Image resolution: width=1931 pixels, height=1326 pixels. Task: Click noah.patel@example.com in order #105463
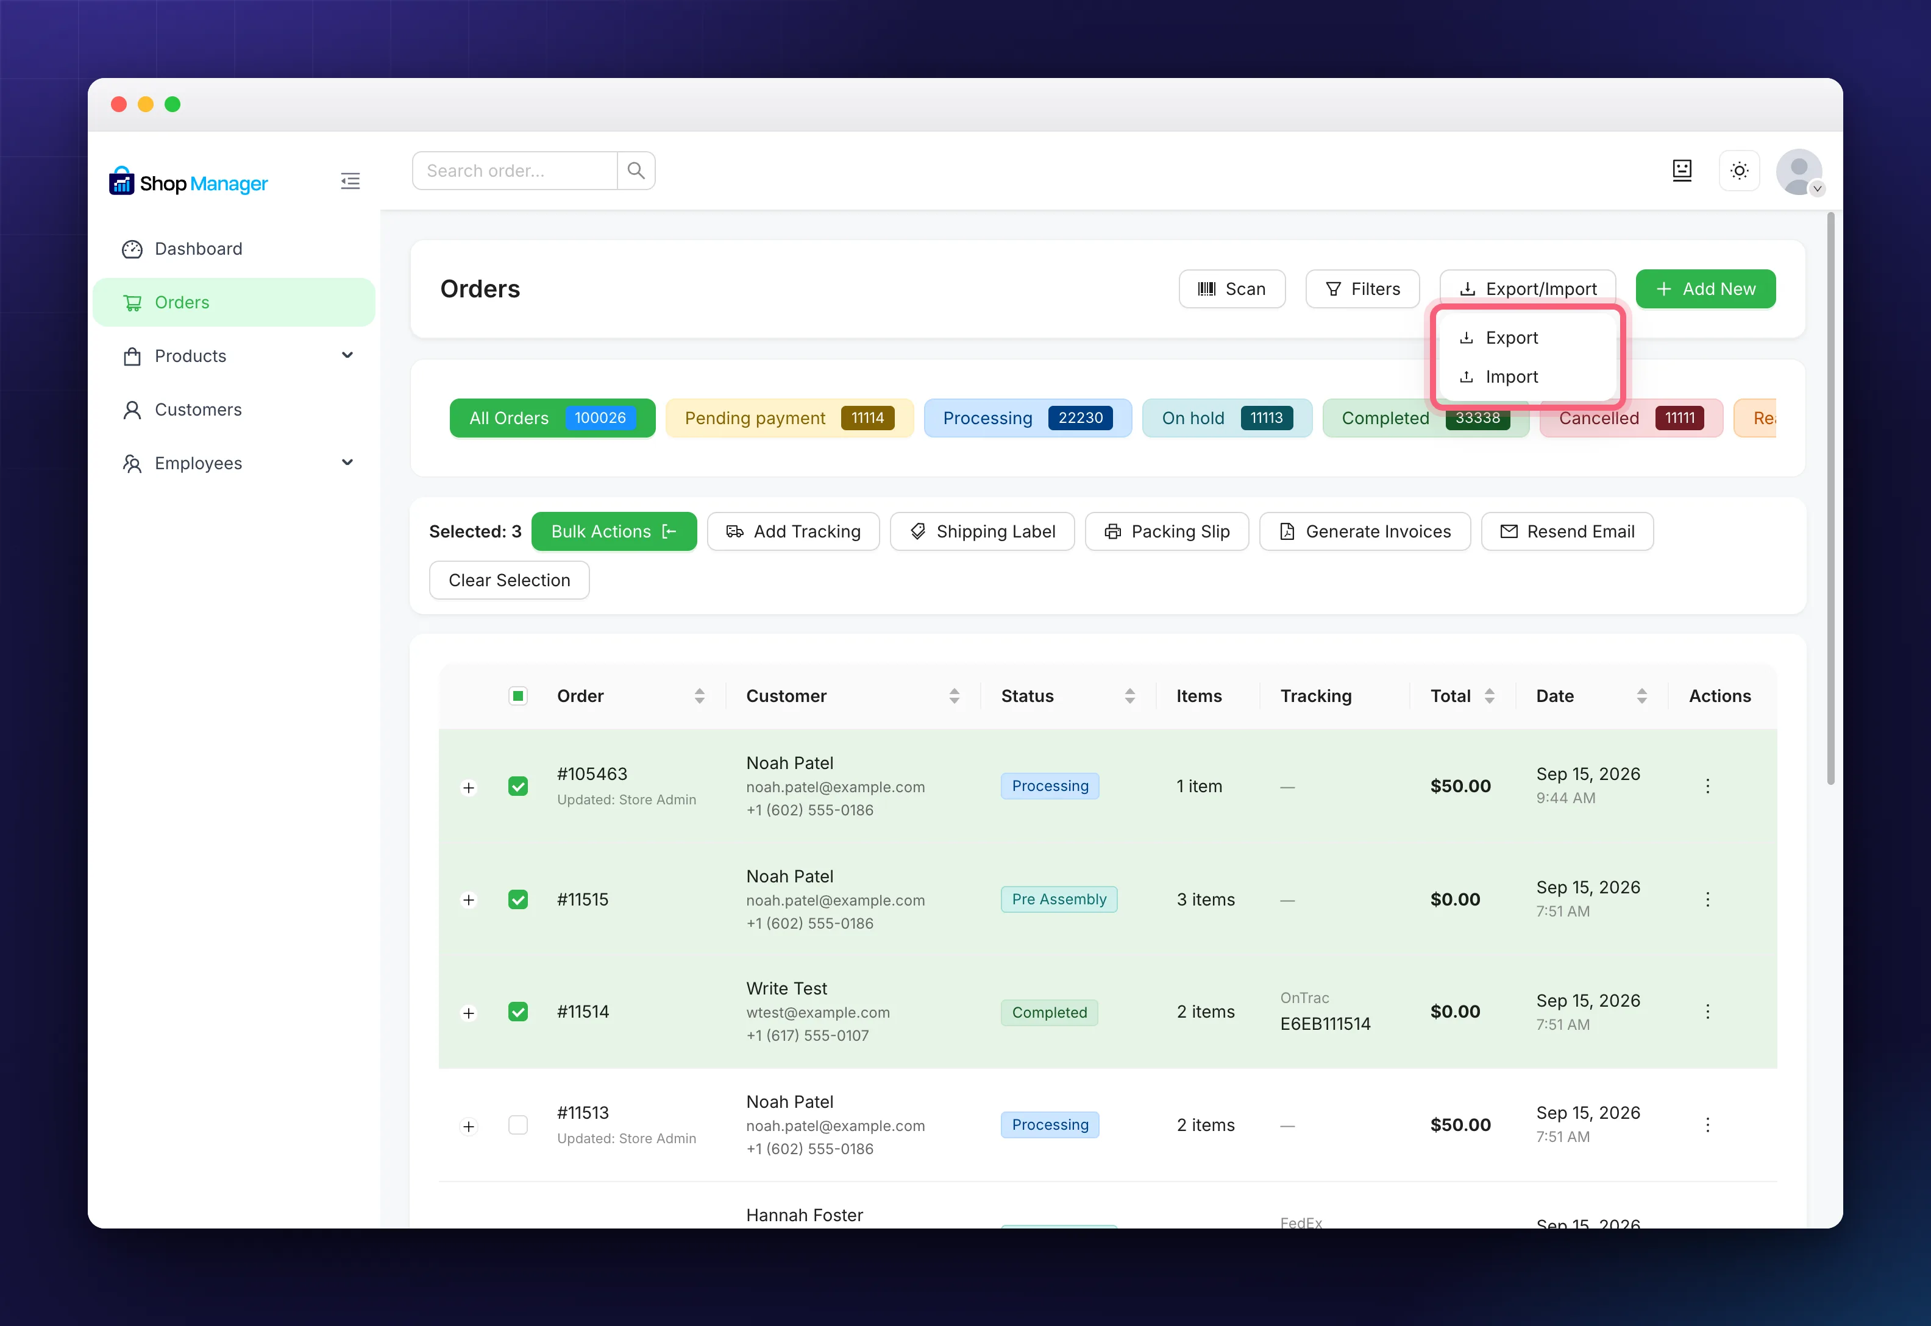[x=835, y=787]
